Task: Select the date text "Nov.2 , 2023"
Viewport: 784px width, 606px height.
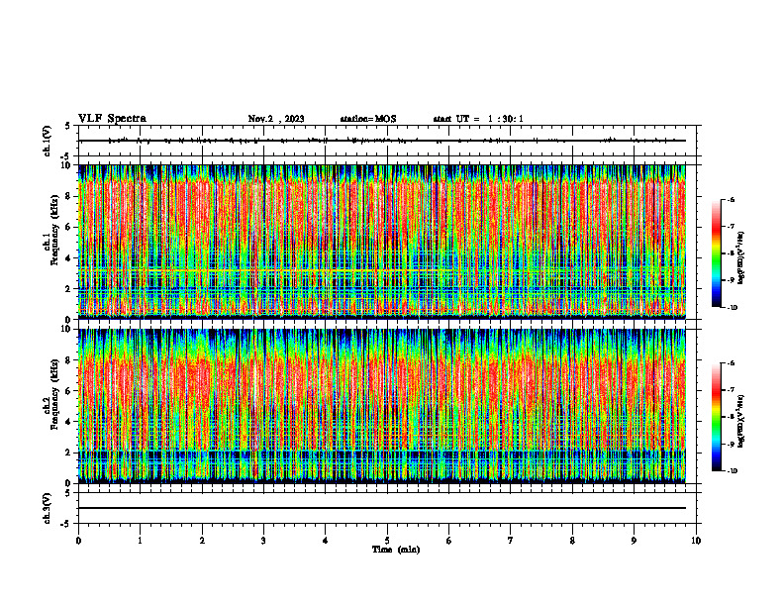Action: [x=276, y=119]
